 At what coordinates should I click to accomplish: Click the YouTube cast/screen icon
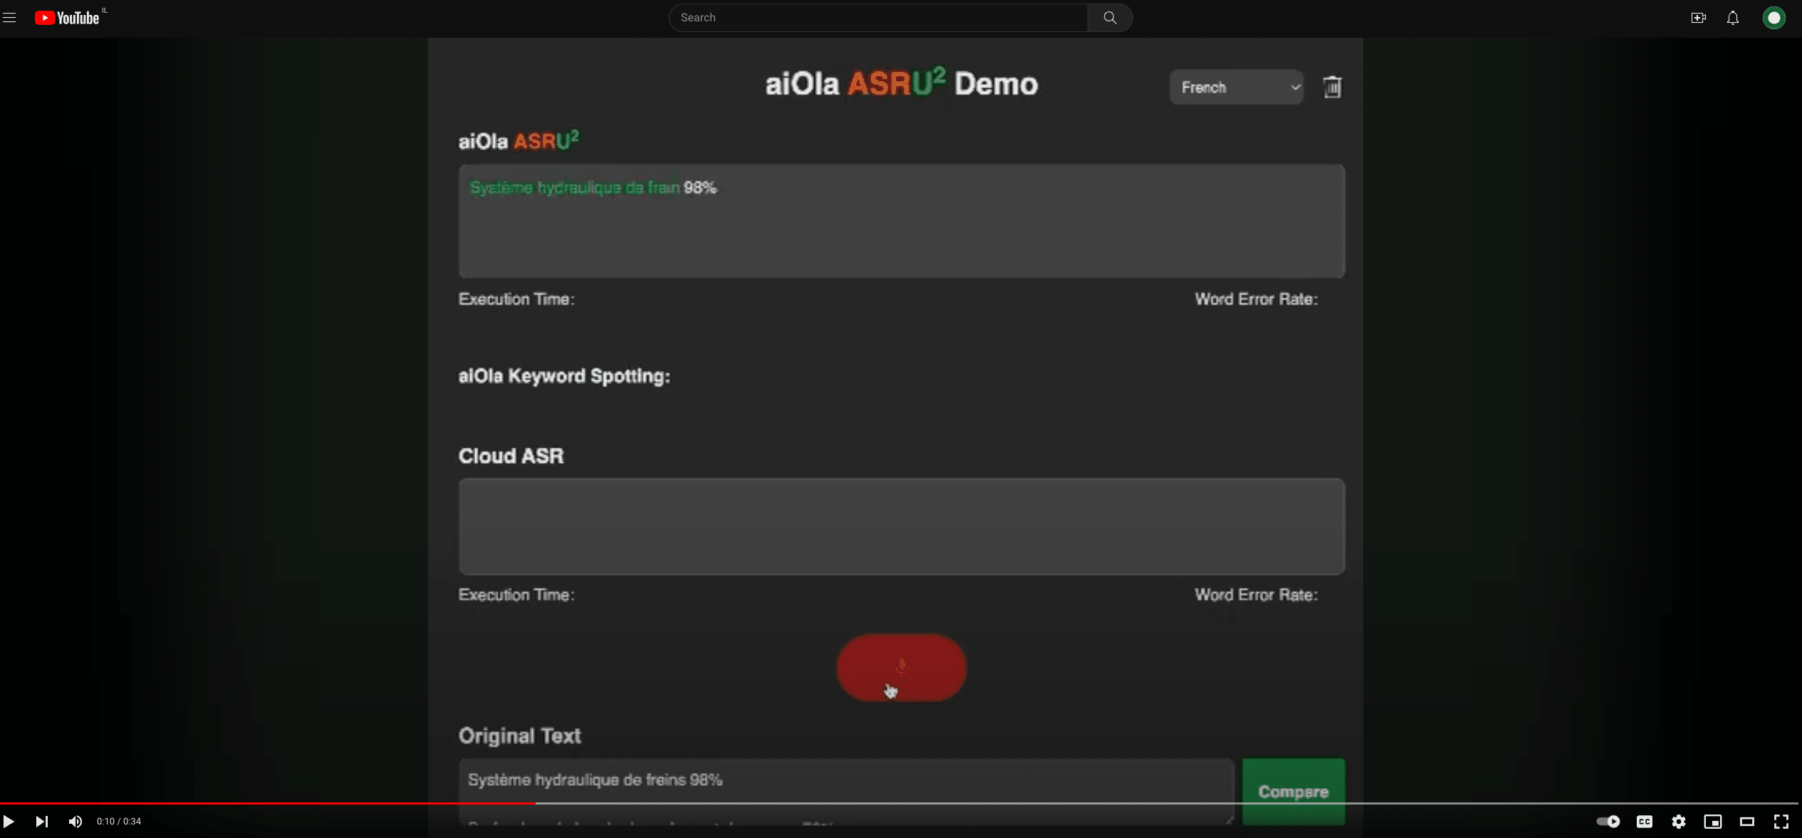click(x=1712, y=821)
